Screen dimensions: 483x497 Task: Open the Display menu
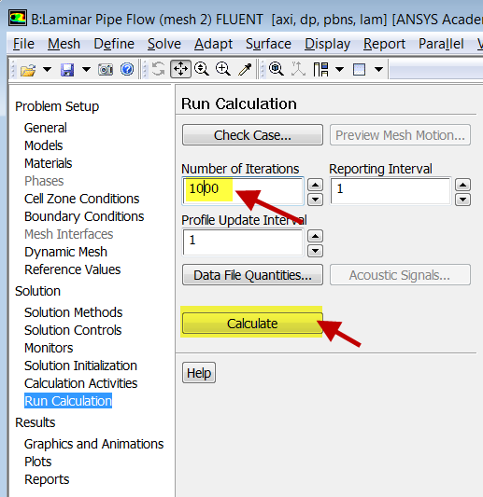[327, 44]
